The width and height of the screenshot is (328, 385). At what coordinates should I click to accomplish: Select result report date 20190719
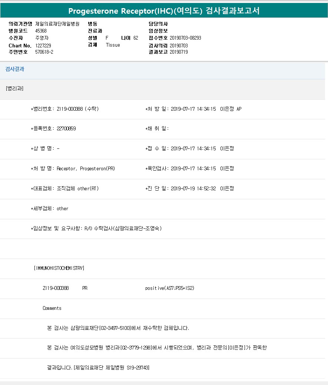tap(179, 52)
